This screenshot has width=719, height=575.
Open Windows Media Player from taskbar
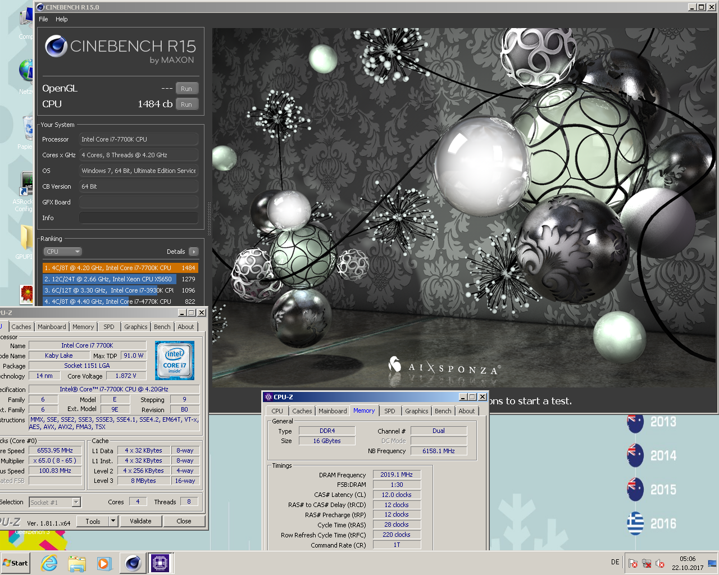click(x=104, y=563)
